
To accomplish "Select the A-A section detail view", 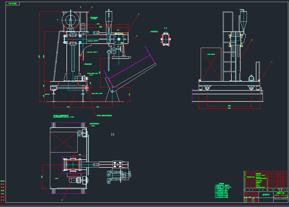I will click(165, 40).
